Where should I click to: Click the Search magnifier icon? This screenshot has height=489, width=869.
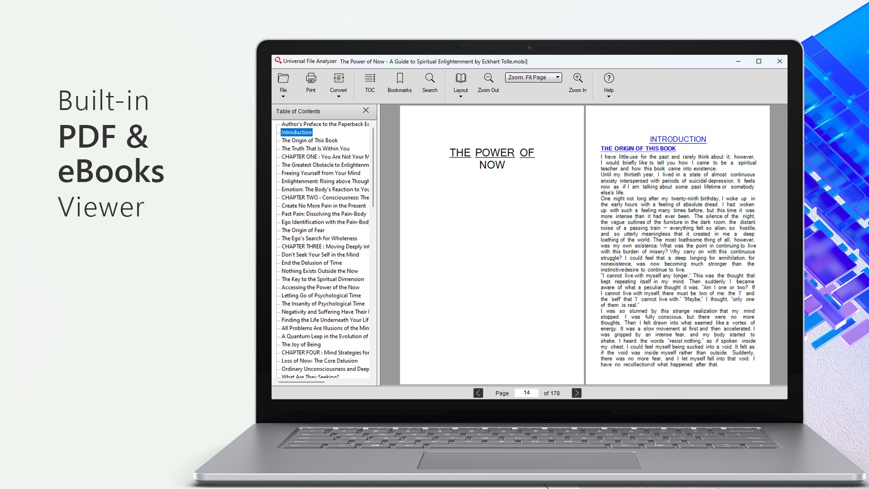pos(430,78)
